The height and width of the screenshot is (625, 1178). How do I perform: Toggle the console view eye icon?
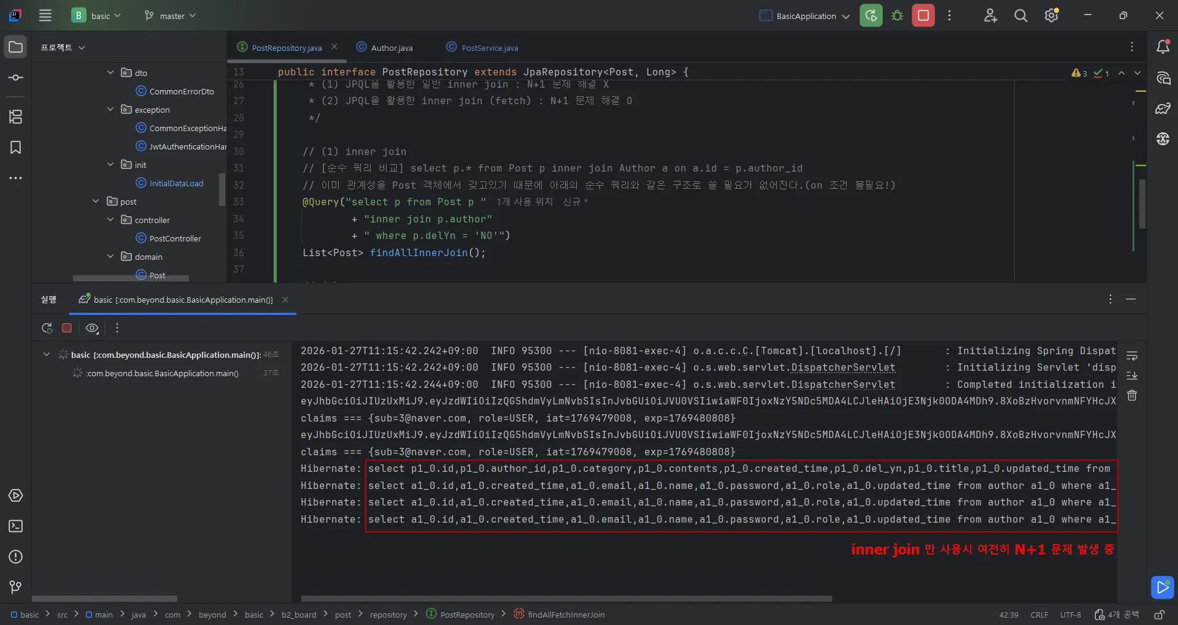(x=92, y=328)
